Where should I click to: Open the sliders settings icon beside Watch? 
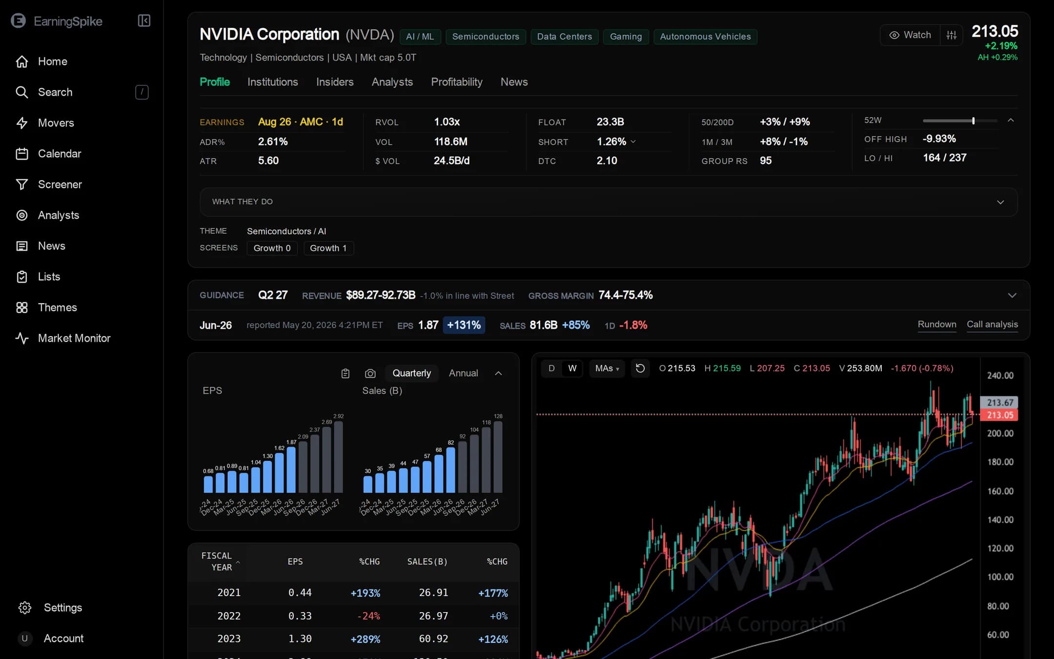pyautogui.click(x=952, y=35)
